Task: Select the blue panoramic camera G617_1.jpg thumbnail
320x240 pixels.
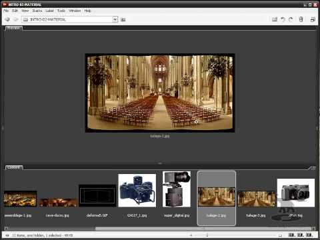Action: pyautogui.click(x=137, y=191)
